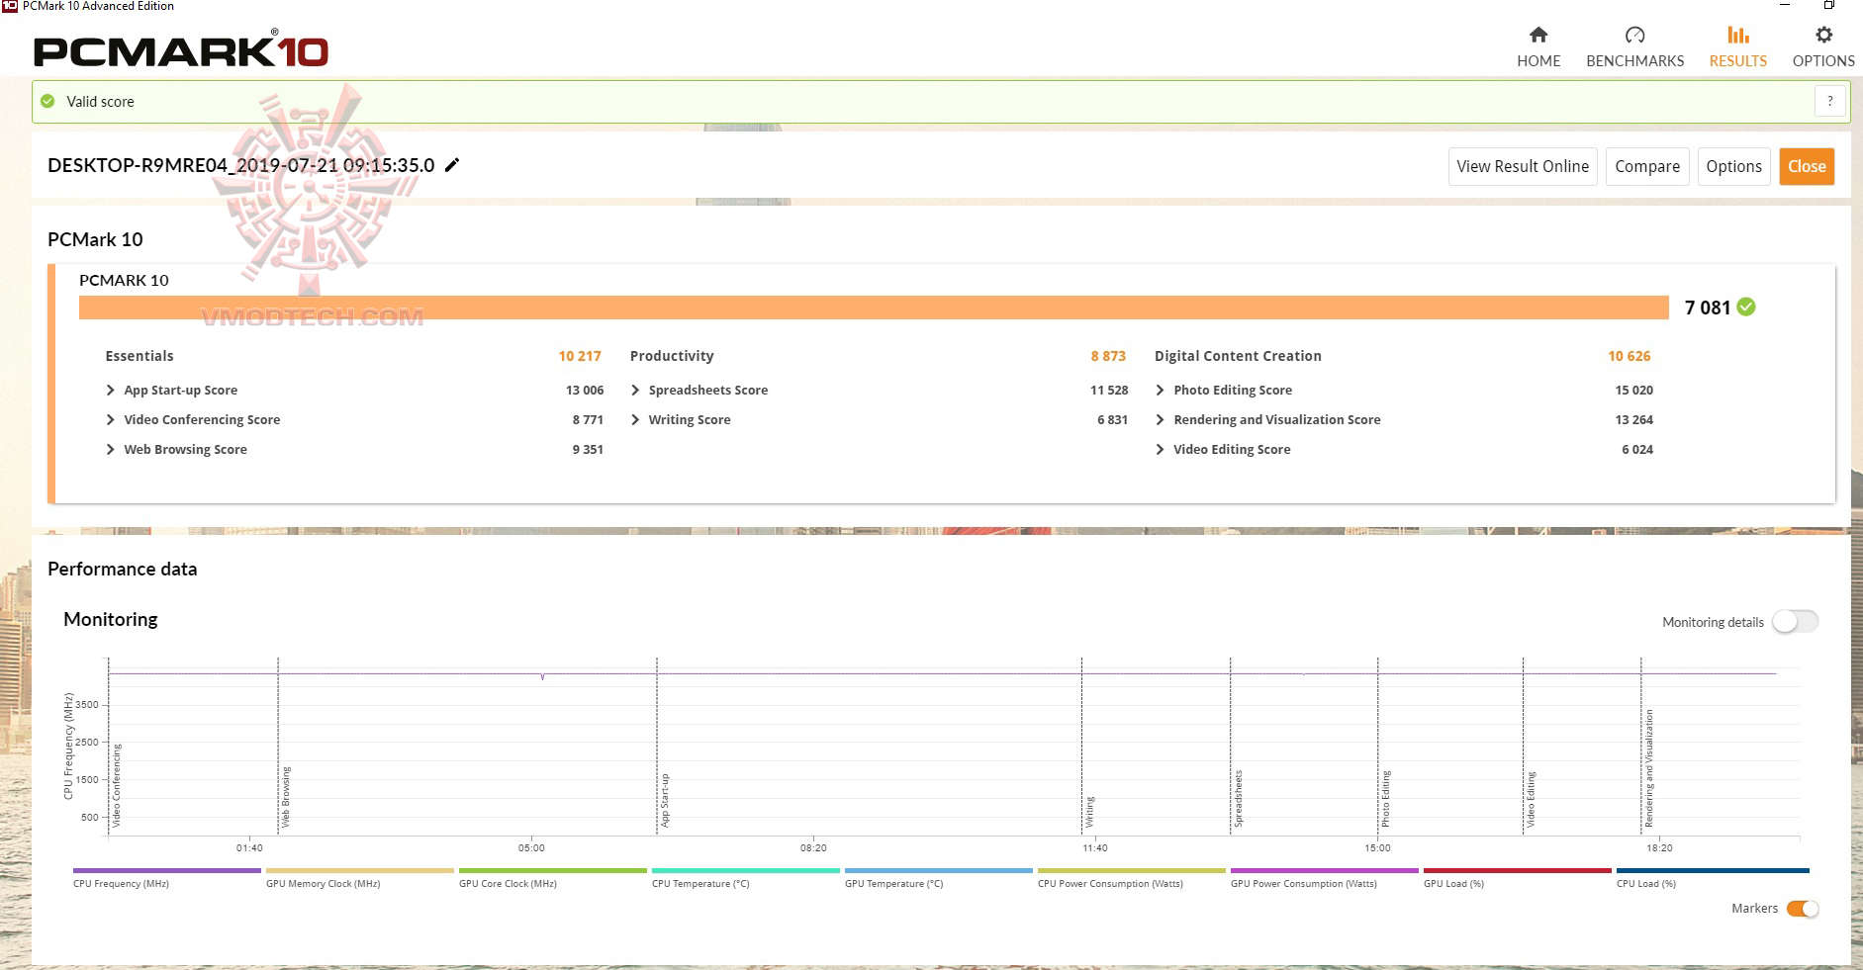Click the Digital Content Creation heading
The width and height of the screenshot is (1863, 970).
[x=1238, y=356]
